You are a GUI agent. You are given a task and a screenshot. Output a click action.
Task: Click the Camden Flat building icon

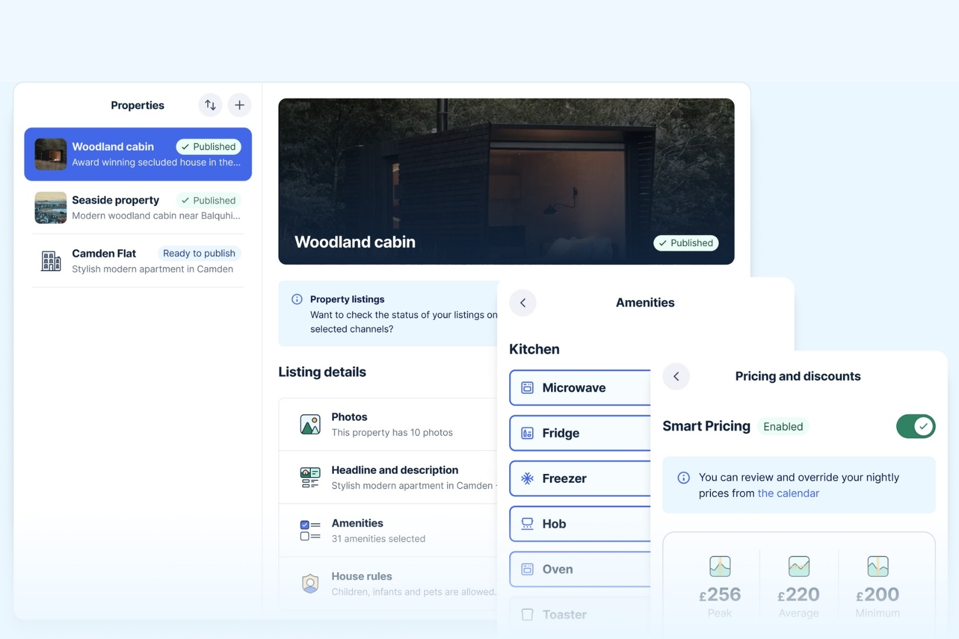(x=51, y=261)
